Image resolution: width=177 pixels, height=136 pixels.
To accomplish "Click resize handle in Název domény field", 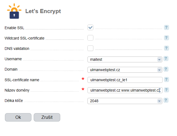I will click(160, 90).
